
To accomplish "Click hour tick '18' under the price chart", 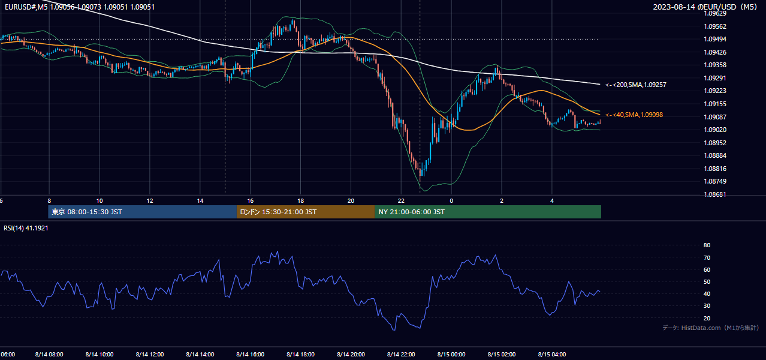I will (301, 200).
